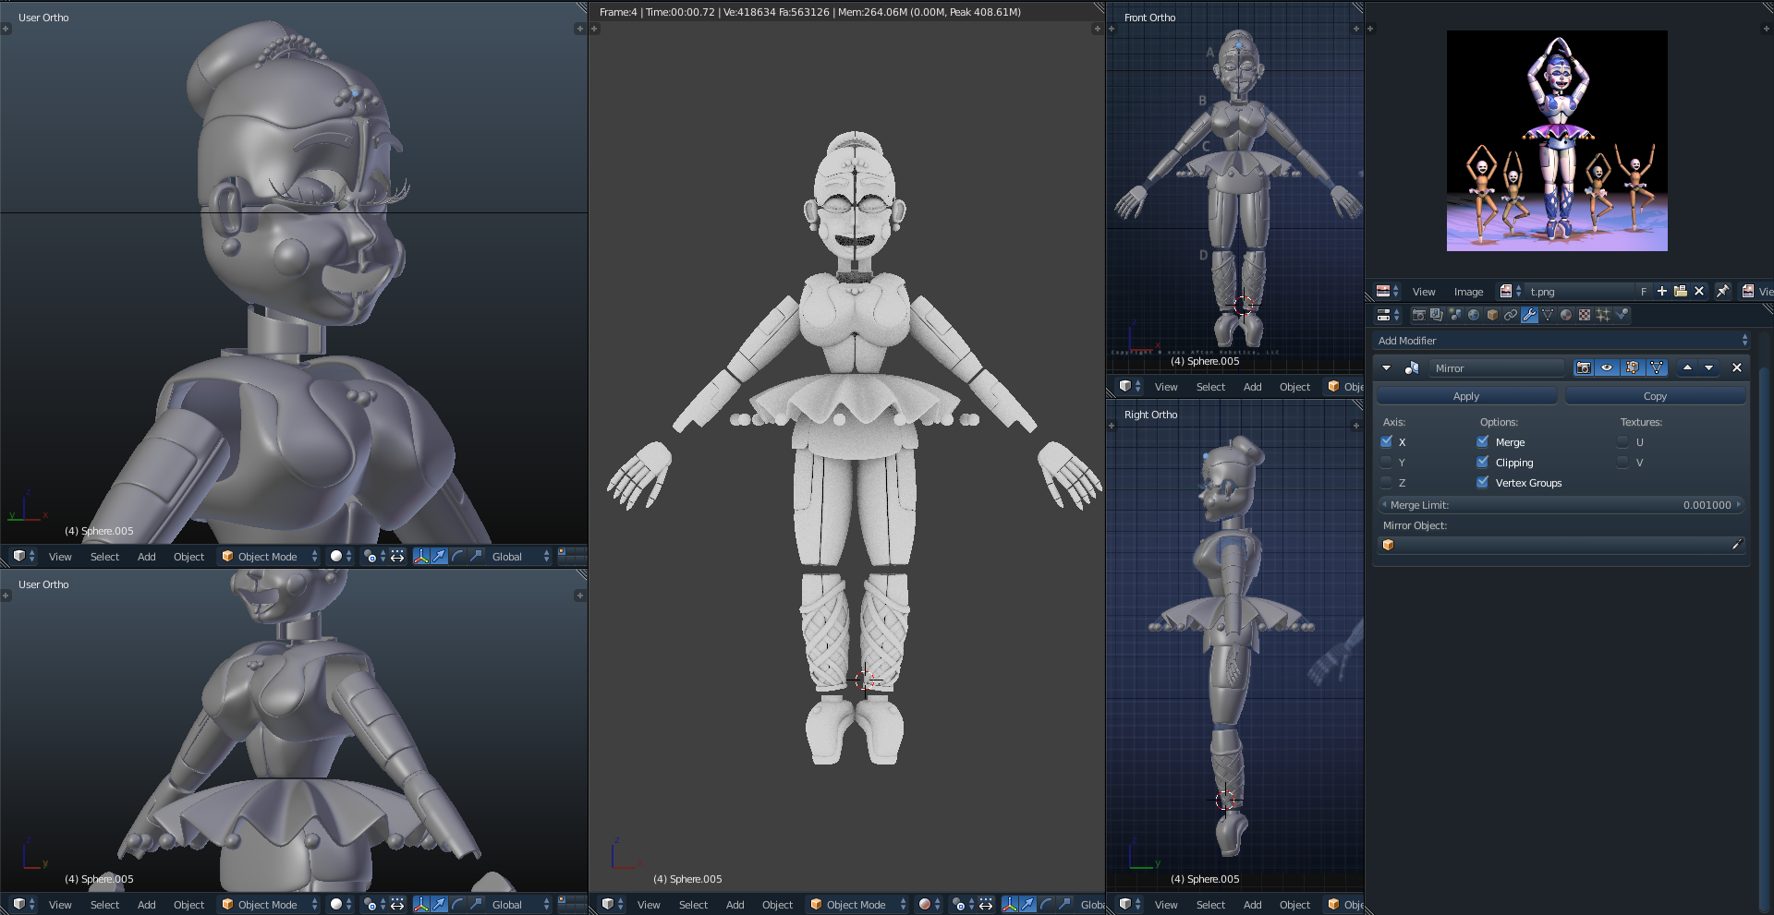Open Image menu in the image editor
Screen dimensions: 1774x915
pos(1468,292)
